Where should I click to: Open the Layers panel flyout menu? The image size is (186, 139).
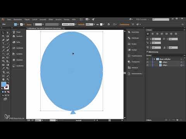(184, 55)
